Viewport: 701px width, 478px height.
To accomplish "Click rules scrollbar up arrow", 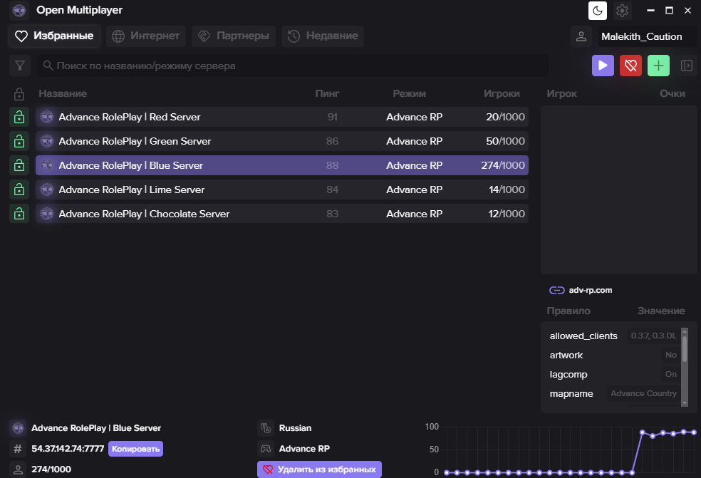I will coord(685,331).
